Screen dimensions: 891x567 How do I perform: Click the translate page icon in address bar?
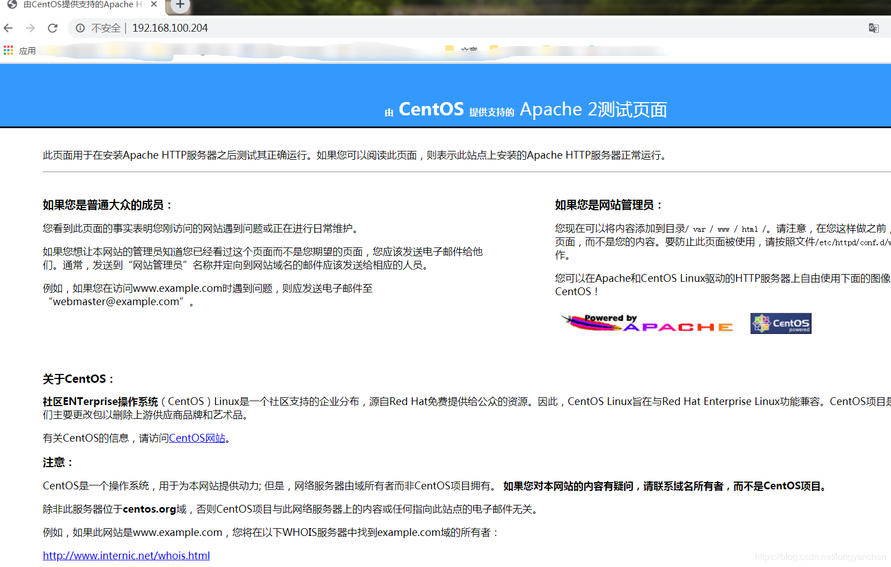874,28
